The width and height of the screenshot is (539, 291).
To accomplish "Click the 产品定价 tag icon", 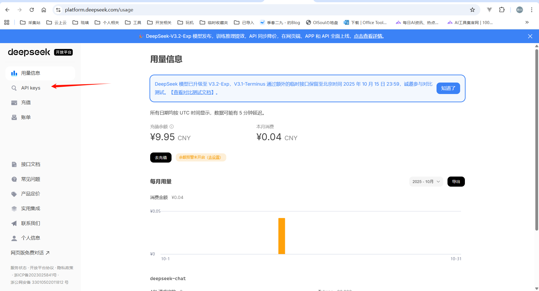I will (x=14, y=194).
